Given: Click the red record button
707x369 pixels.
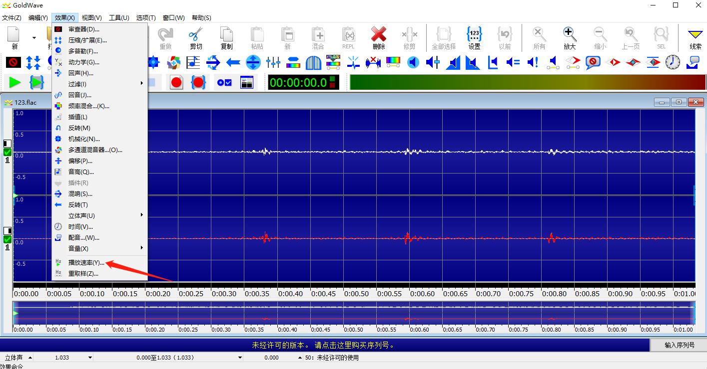Looking at the screenshot, I should [x=176, y=82].
